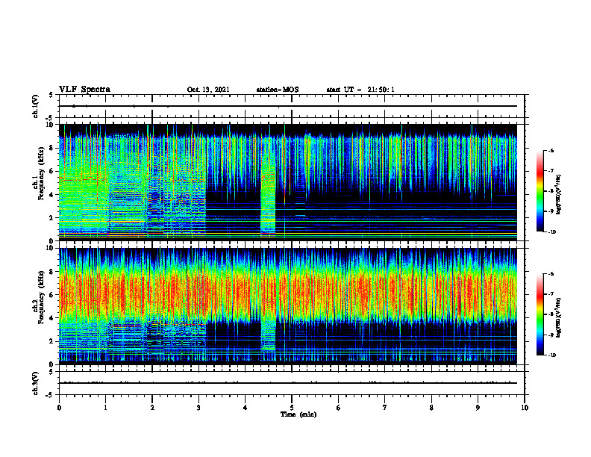Click the "-7" label on ch.2 colorbar
The image size is (591, 457).
point(551,293)
